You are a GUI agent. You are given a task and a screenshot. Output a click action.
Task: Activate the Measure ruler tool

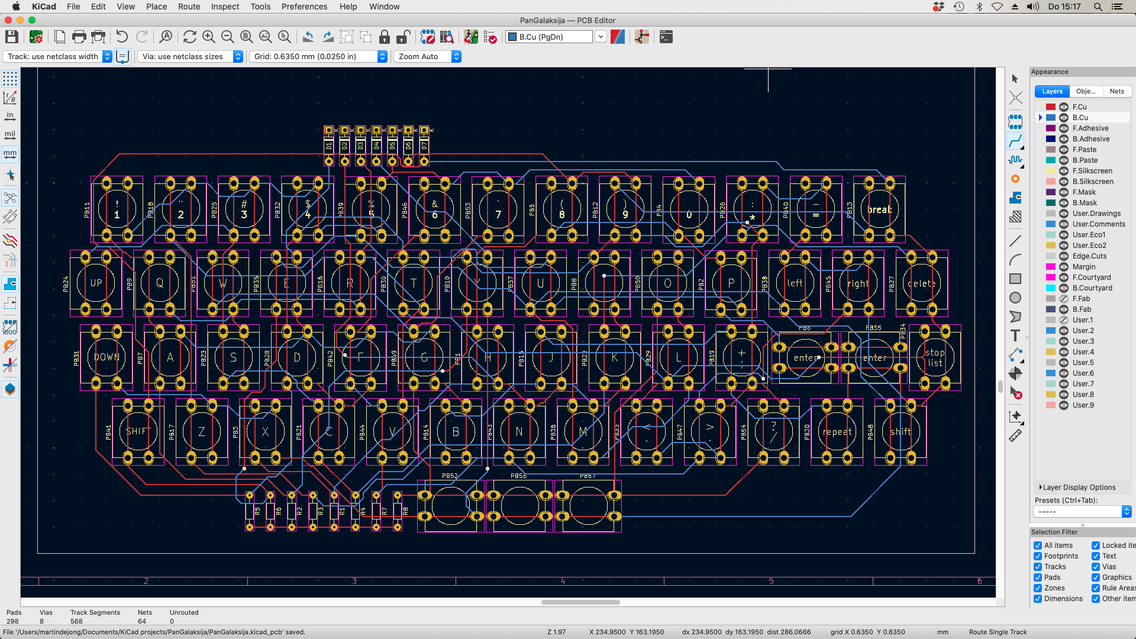[x=1015, y=436]
